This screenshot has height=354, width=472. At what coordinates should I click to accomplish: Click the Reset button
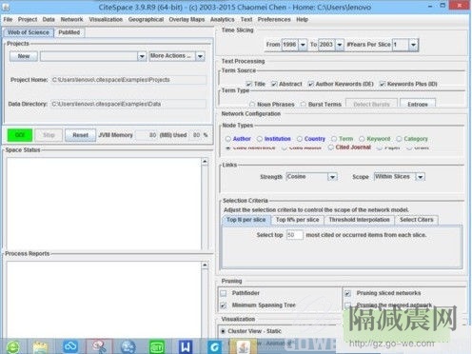(x=81, y=135)
